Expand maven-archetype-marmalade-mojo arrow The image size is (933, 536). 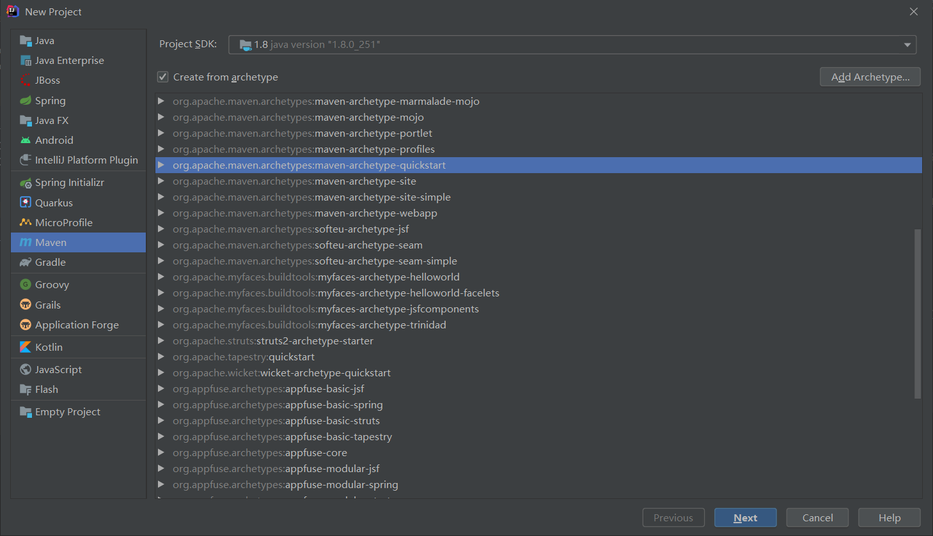(x=161, y=101)
